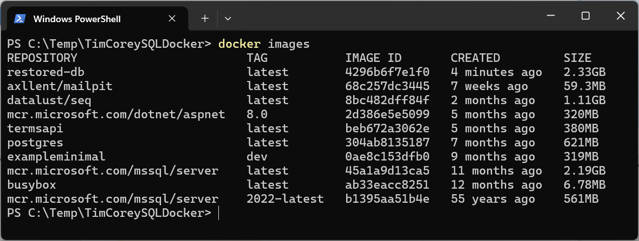Click the busybox repository name

(32, 185)
